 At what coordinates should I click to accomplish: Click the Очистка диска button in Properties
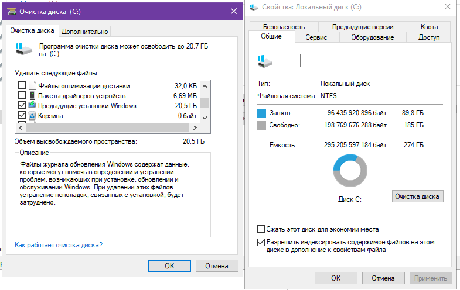click(417, 196)
